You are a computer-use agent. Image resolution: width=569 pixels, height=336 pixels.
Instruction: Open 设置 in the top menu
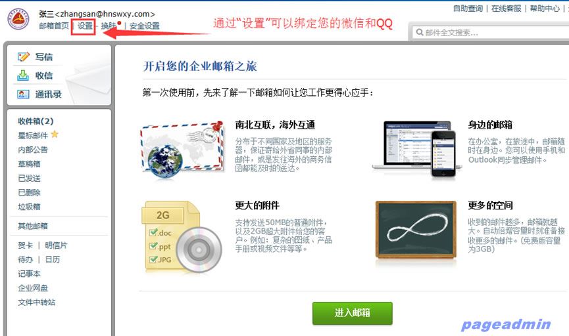tap(85, 26)
